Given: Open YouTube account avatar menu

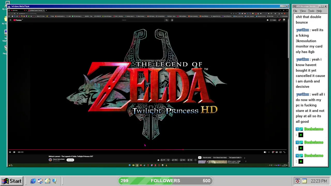Looking at the screenshot, I should pos(284,20).
